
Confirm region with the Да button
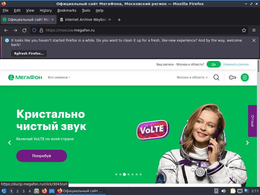click(214, 64)
